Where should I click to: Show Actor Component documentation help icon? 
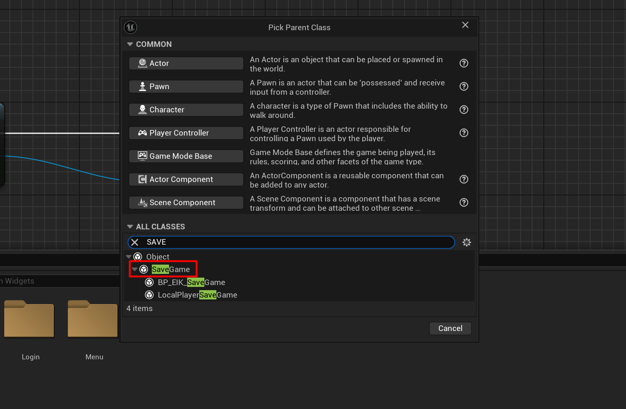(463, 179)
